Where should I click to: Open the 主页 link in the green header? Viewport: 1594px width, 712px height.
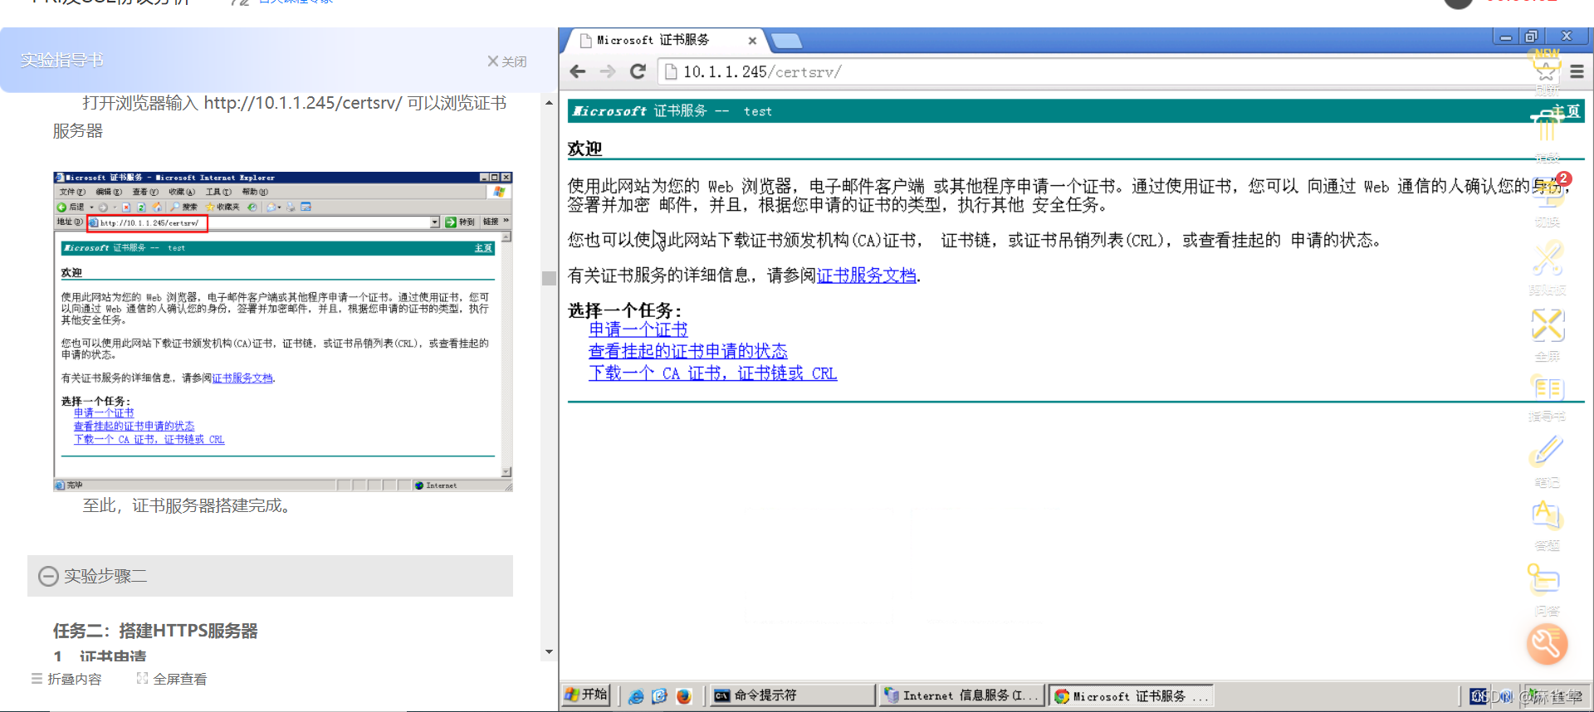click(x=1566, y=111)
